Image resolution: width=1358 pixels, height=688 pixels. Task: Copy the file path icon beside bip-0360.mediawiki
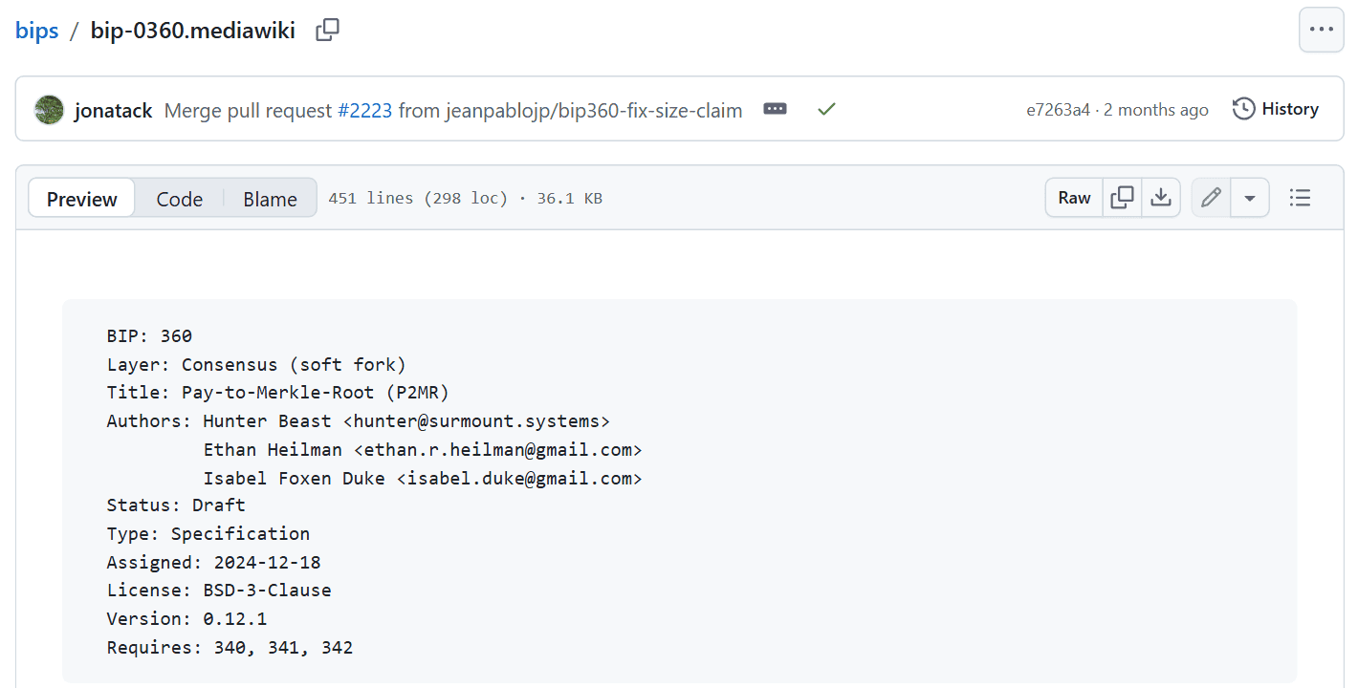point(327,31)
